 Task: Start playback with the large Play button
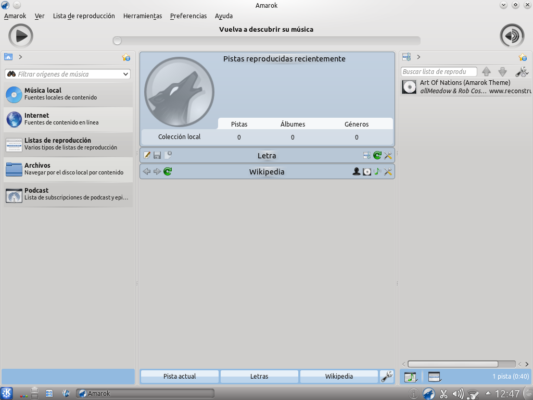pyautogui.click(x=21, y=36)
